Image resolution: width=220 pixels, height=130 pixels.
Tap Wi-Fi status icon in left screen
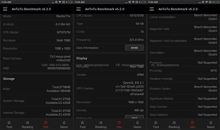[60, 2]
